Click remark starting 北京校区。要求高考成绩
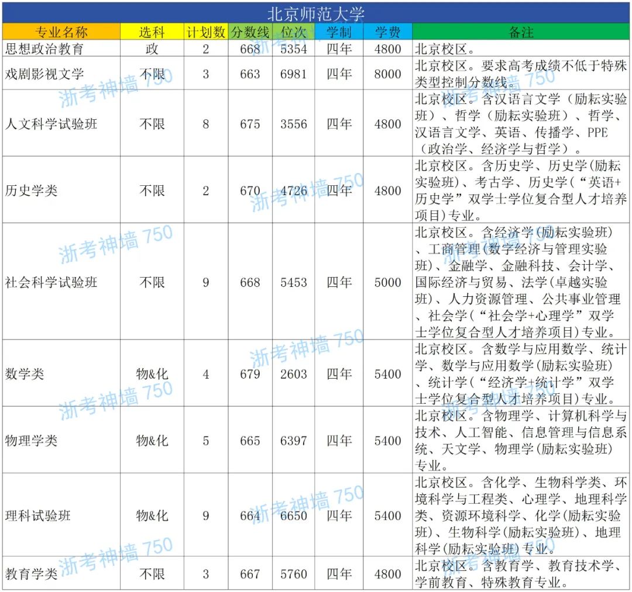The image size is (632, 592). point(521,74)
